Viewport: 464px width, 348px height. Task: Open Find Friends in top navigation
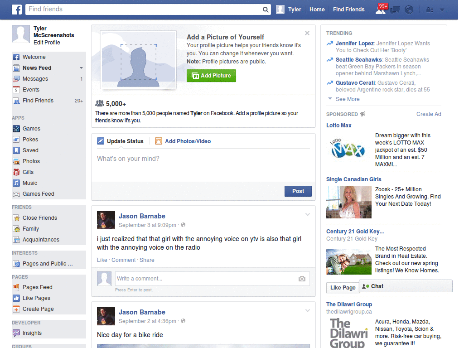pyautogui.click(x=348, y=10)
